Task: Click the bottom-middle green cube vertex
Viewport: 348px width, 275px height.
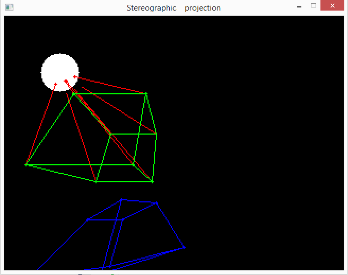Action: (96, 182)
